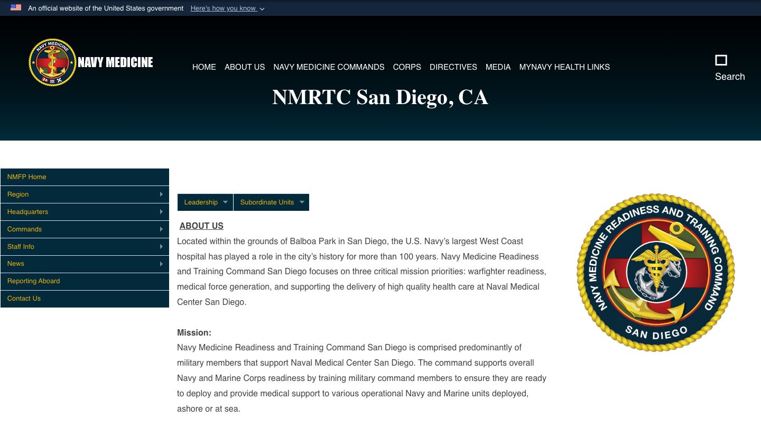Image resolution: width=761 pixels, height=428 pixels.
Task: Expand the Commands sidebar arrow
Action: tap(161, 229)
